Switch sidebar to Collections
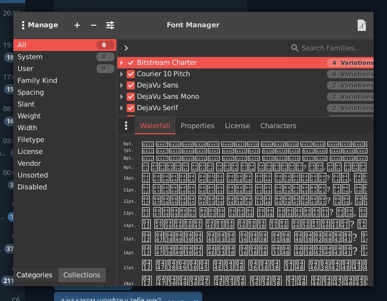The image size is (387, 301). tap(82, 275)
